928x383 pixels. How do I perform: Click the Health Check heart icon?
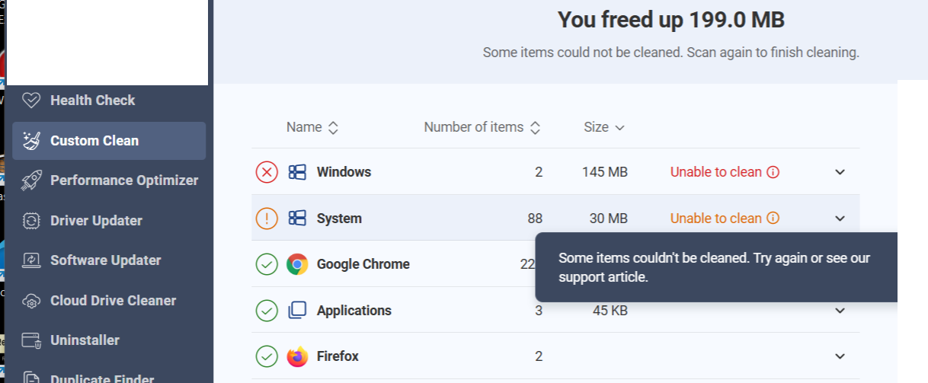(31, 101)
